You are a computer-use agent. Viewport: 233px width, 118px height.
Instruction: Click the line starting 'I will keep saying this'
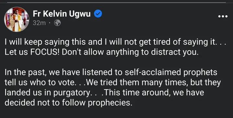116,42
